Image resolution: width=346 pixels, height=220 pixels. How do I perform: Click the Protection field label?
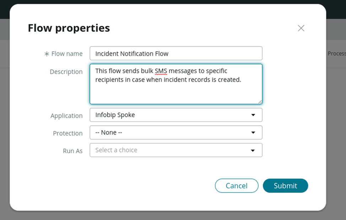click(67, 133)
